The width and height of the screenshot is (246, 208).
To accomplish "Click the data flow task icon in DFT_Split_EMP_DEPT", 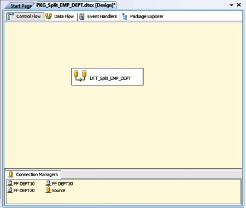I will coord(80,76).
